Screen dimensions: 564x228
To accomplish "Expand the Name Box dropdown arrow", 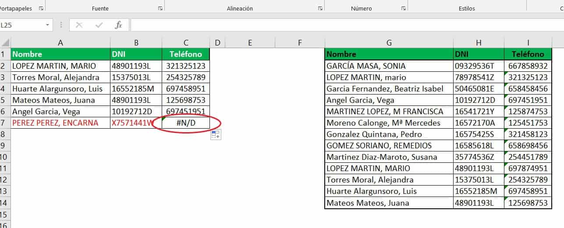I will [47, 25].
